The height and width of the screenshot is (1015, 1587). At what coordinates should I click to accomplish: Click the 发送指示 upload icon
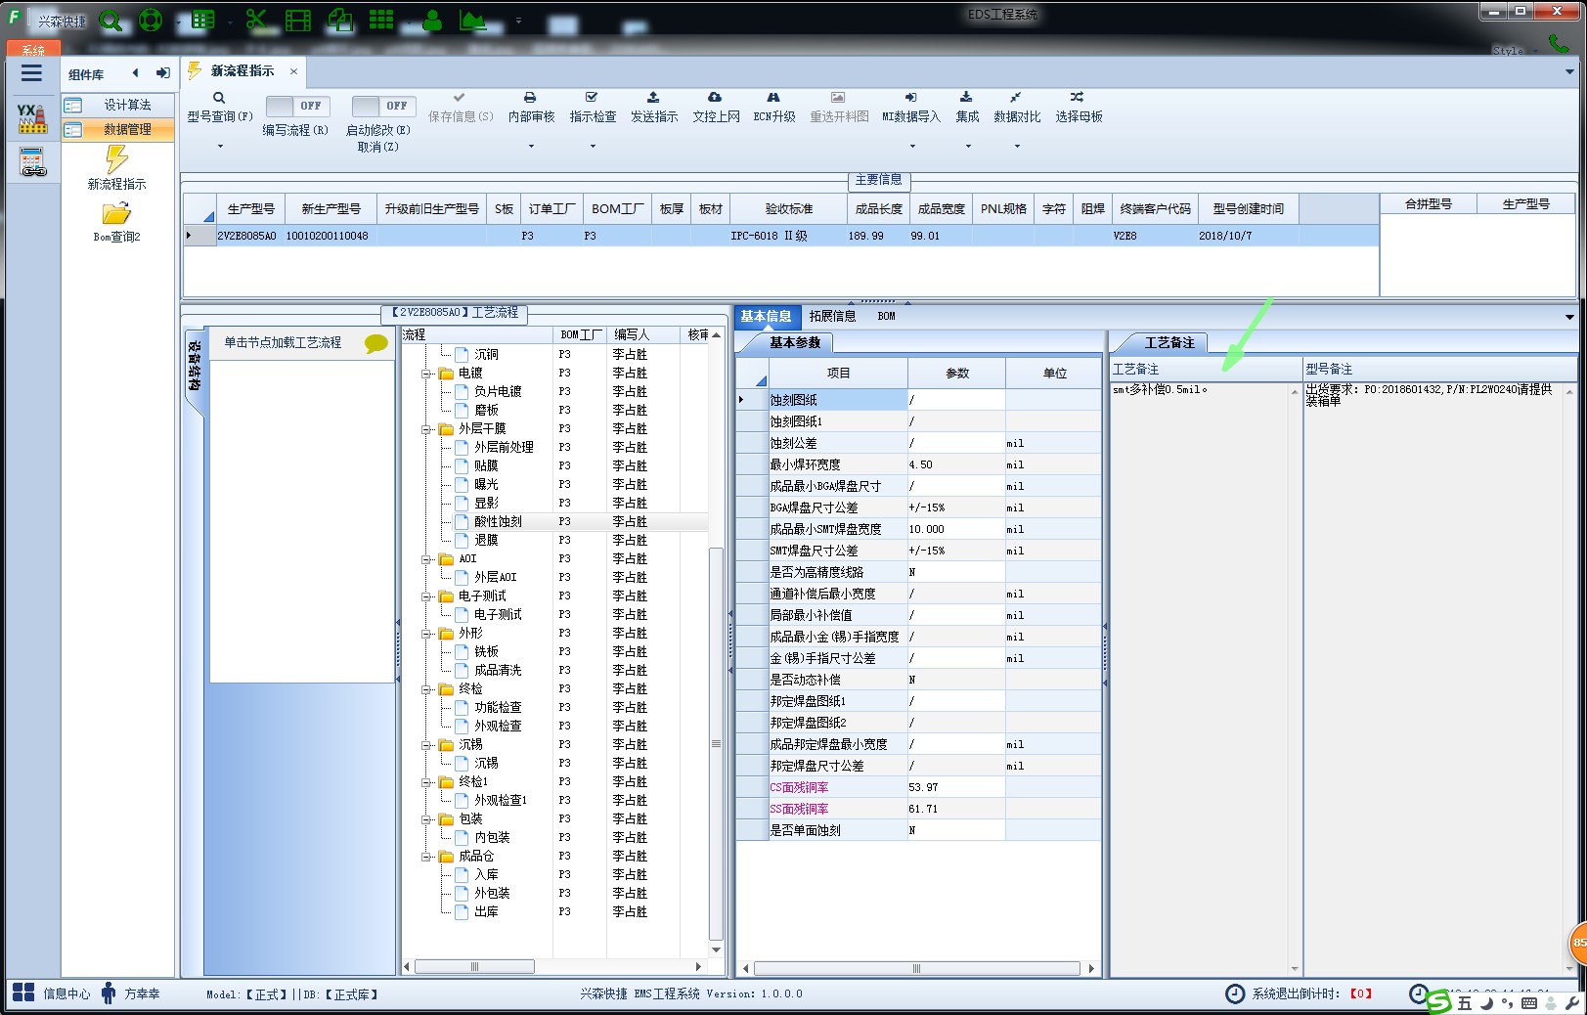click(x=653, y=97)
